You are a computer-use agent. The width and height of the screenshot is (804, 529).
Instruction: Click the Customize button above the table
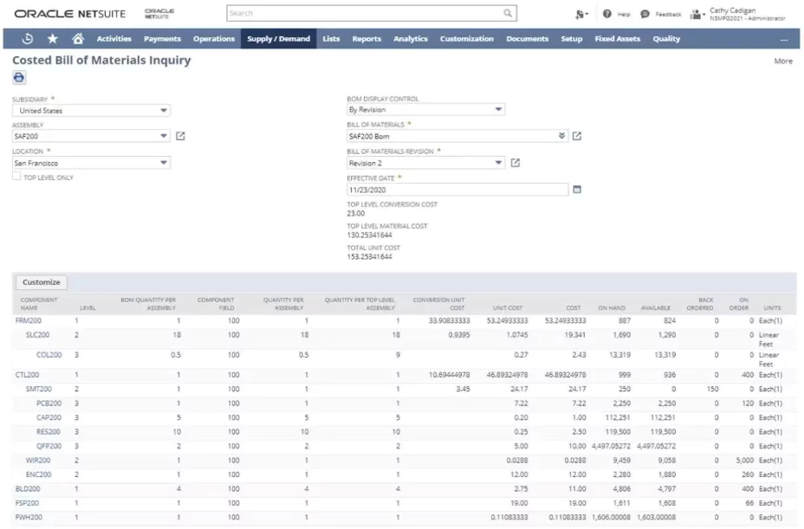pyautogui.click(x=42, y=282)
